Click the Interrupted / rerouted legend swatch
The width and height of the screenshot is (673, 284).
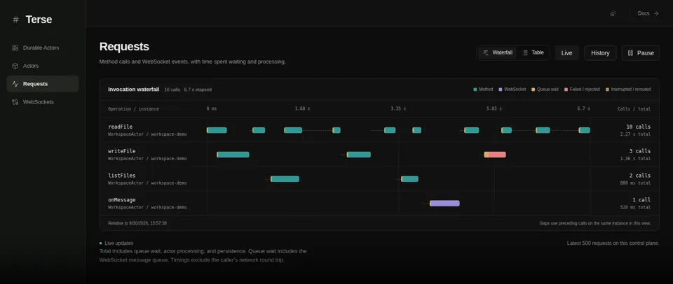pos(607,90)
